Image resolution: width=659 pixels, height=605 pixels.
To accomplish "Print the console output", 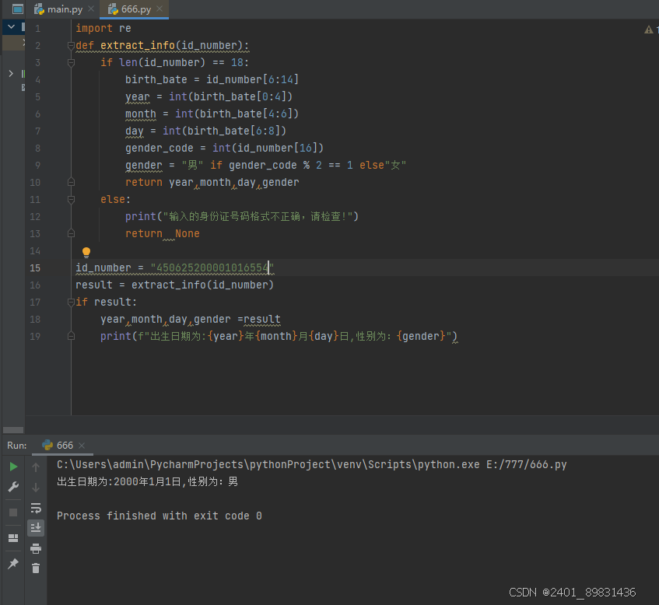I will 36,548.
